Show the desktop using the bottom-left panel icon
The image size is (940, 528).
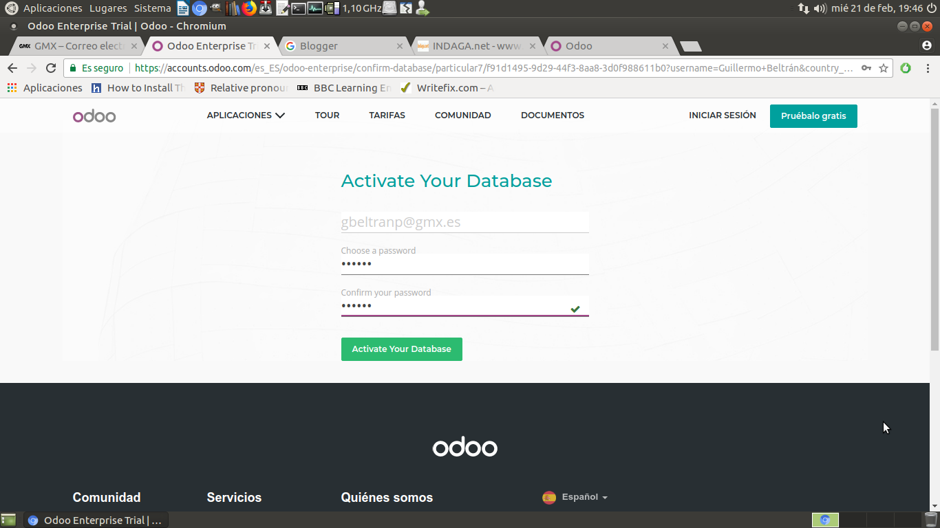pos(9,520)
